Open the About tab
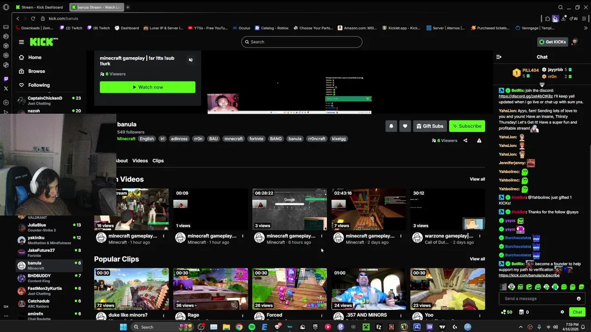Screen dimensions: 591x332 (x=122, y=160)
